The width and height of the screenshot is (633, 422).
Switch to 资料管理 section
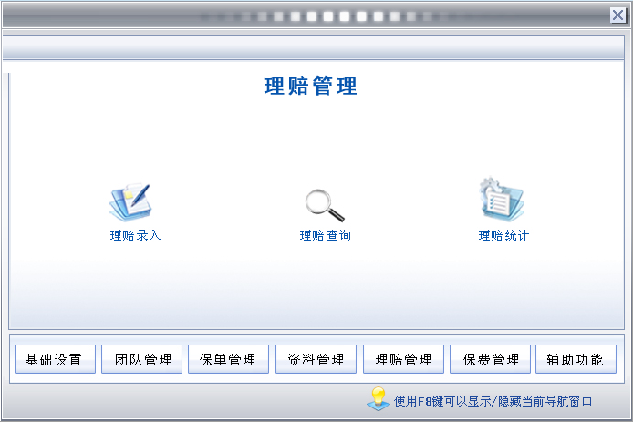316,359
